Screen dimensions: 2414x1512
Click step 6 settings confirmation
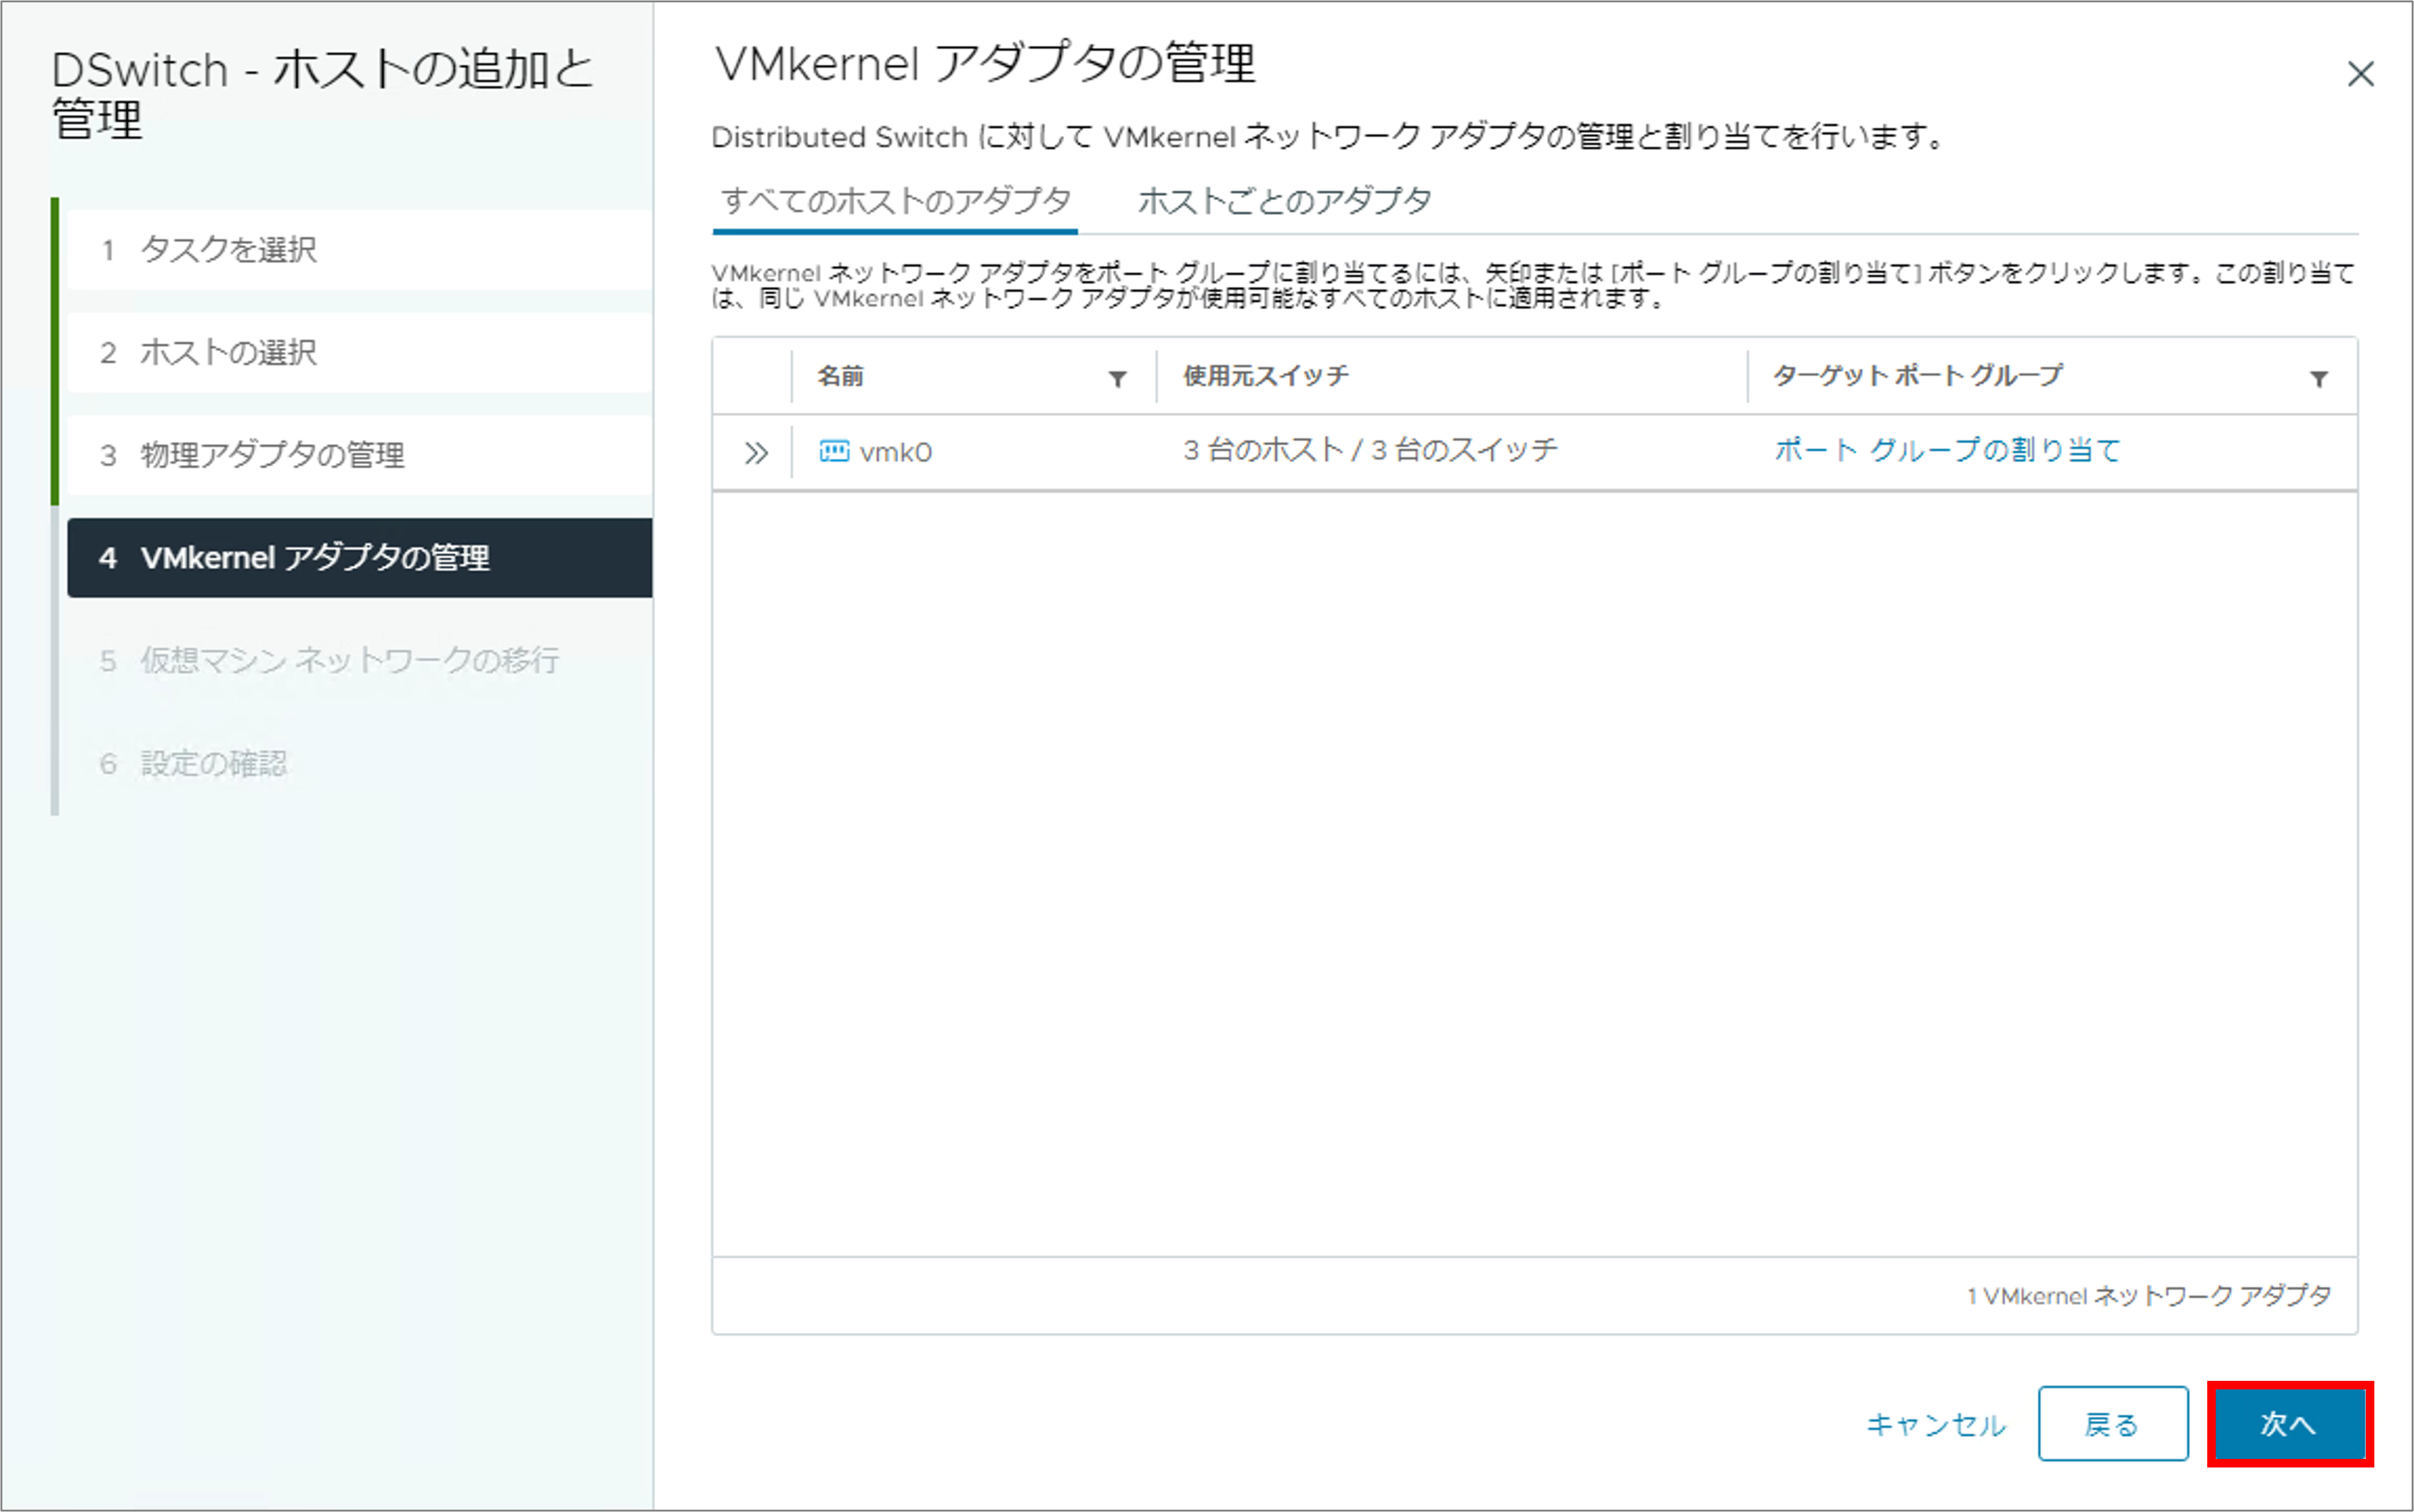[x=213, y=764]
